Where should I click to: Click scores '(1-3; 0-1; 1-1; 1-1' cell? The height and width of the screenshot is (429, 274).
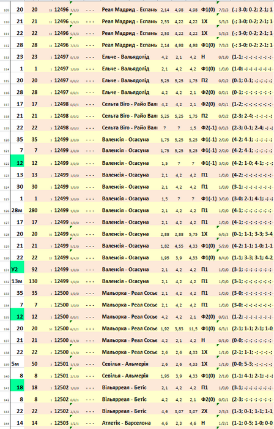point(252,411)
